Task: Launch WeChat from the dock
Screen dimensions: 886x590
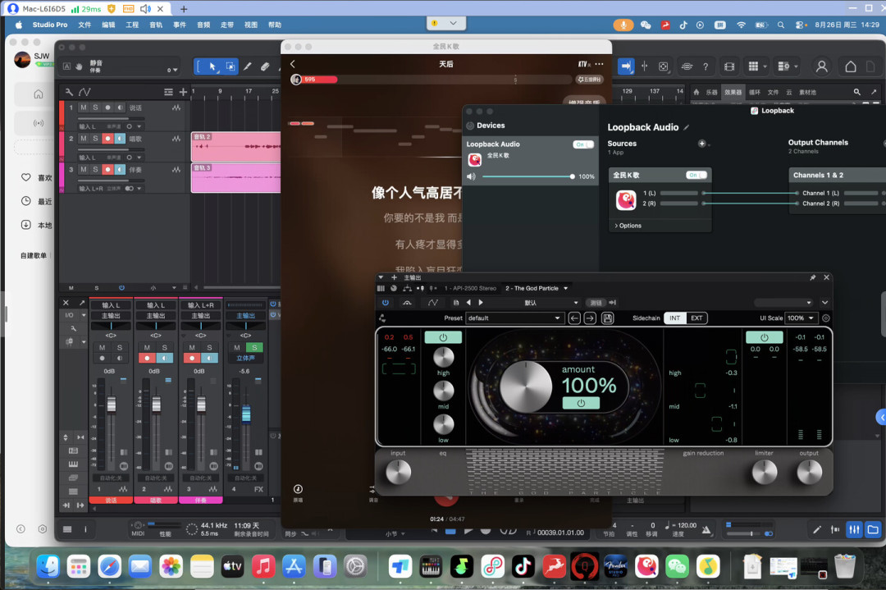Action: tap(677, 565)
